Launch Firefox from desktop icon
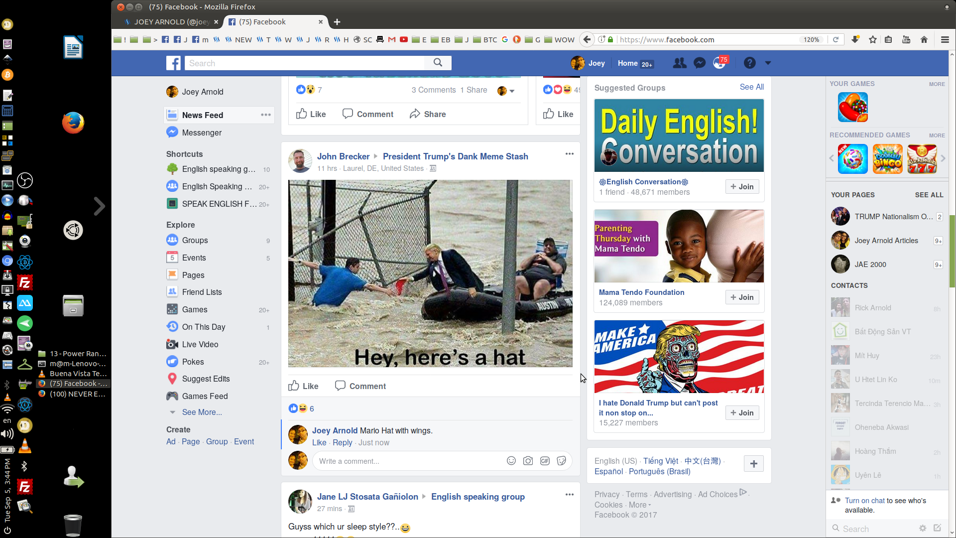 [73, 123]
